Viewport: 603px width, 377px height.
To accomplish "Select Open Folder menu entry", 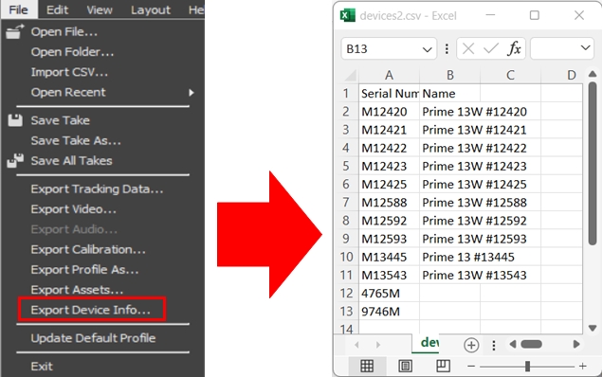I will click(x=72, y=52).
